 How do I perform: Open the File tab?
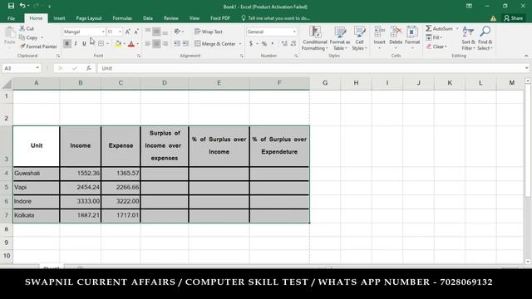point(11,18)
